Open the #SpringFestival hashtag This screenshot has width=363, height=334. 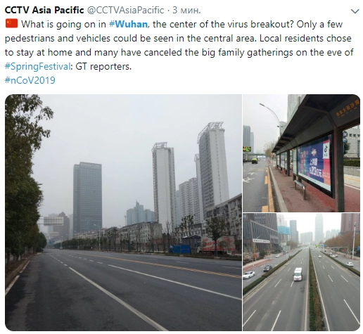37,67
